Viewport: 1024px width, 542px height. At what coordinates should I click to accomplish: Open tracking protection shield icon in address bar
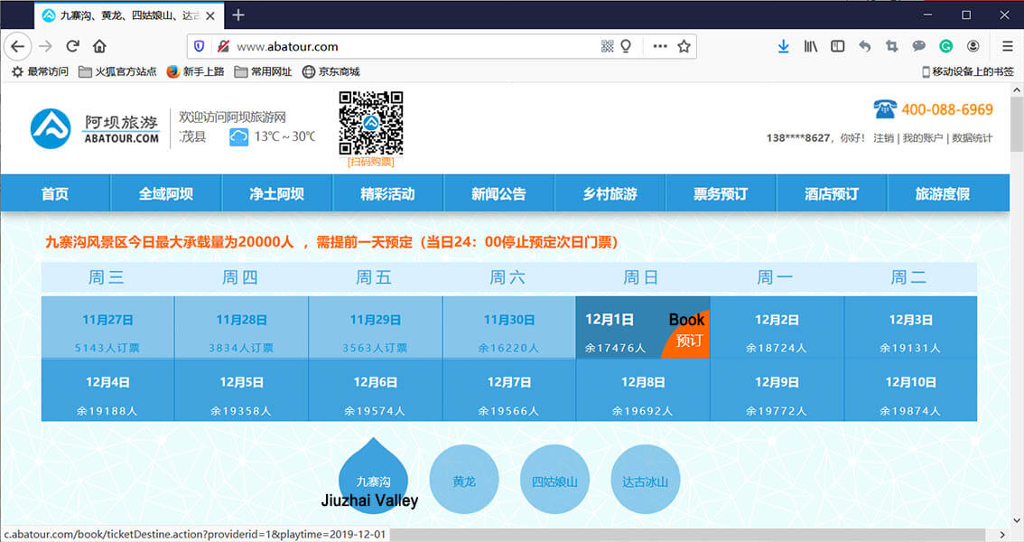pos(200,46)
